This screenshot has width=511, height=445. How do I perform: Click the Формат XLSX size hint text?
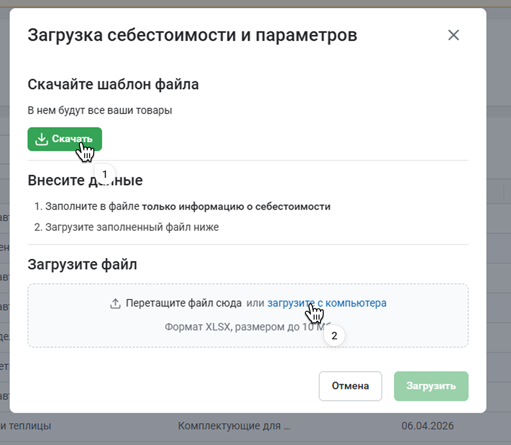coord(238,327)
